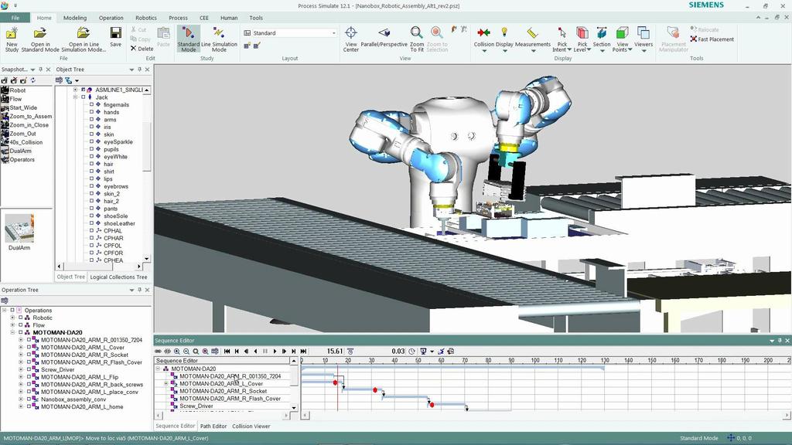Select the Zoom_in_Close snapshot
The width and height of the screenshot is (792, 445).
29,125
